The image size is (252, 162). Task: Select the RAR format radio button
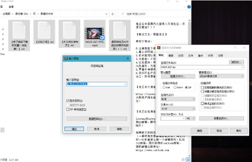coord(164,88)
